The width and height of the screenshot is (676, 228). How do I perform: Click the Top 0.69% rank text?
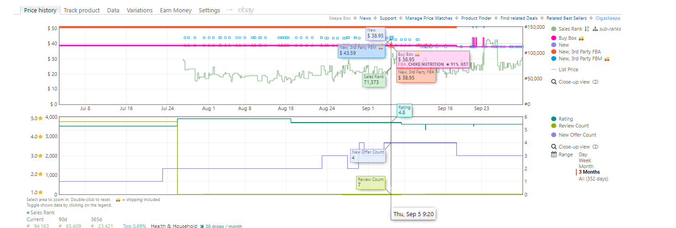pyautogui.click(x=135, y=226)
